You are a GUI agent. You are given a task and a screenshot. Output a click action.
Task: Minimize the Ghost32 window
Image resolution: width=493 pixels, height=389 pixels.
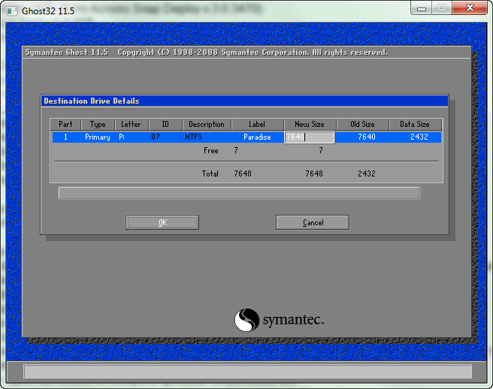point(422,8)
